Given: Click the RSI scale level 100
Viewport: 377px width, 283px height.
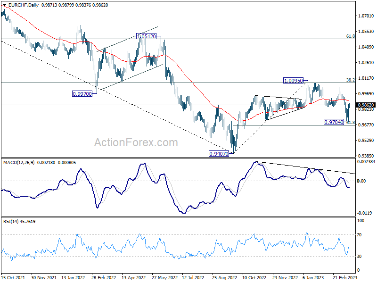Looking at the screenshot, I should coord(361,221).
